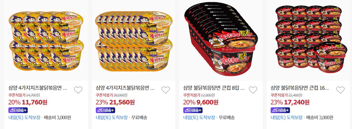This screenshot has width=352, height=129.
Task: Click the 23% 17,240원 discounted price
Action: (x=290, y=102)
